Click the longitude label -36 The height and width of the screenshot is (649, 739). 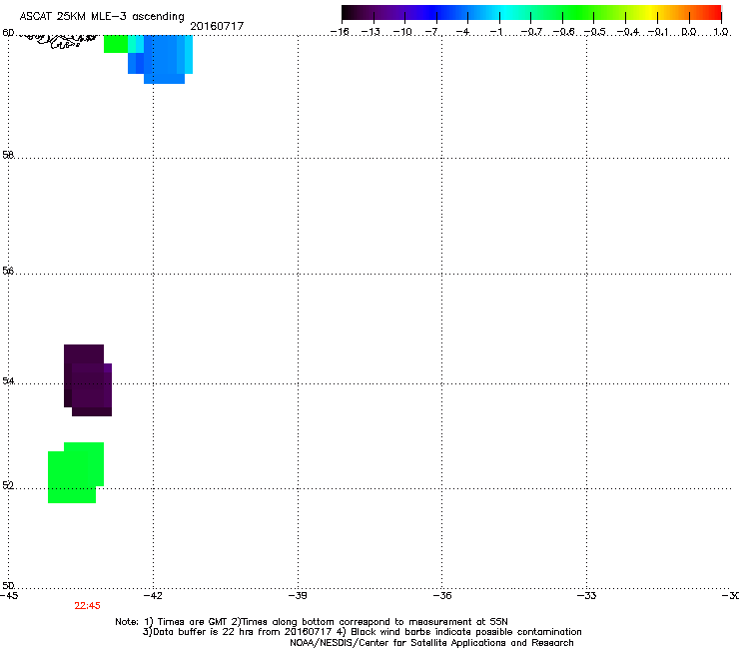(442, 596)
